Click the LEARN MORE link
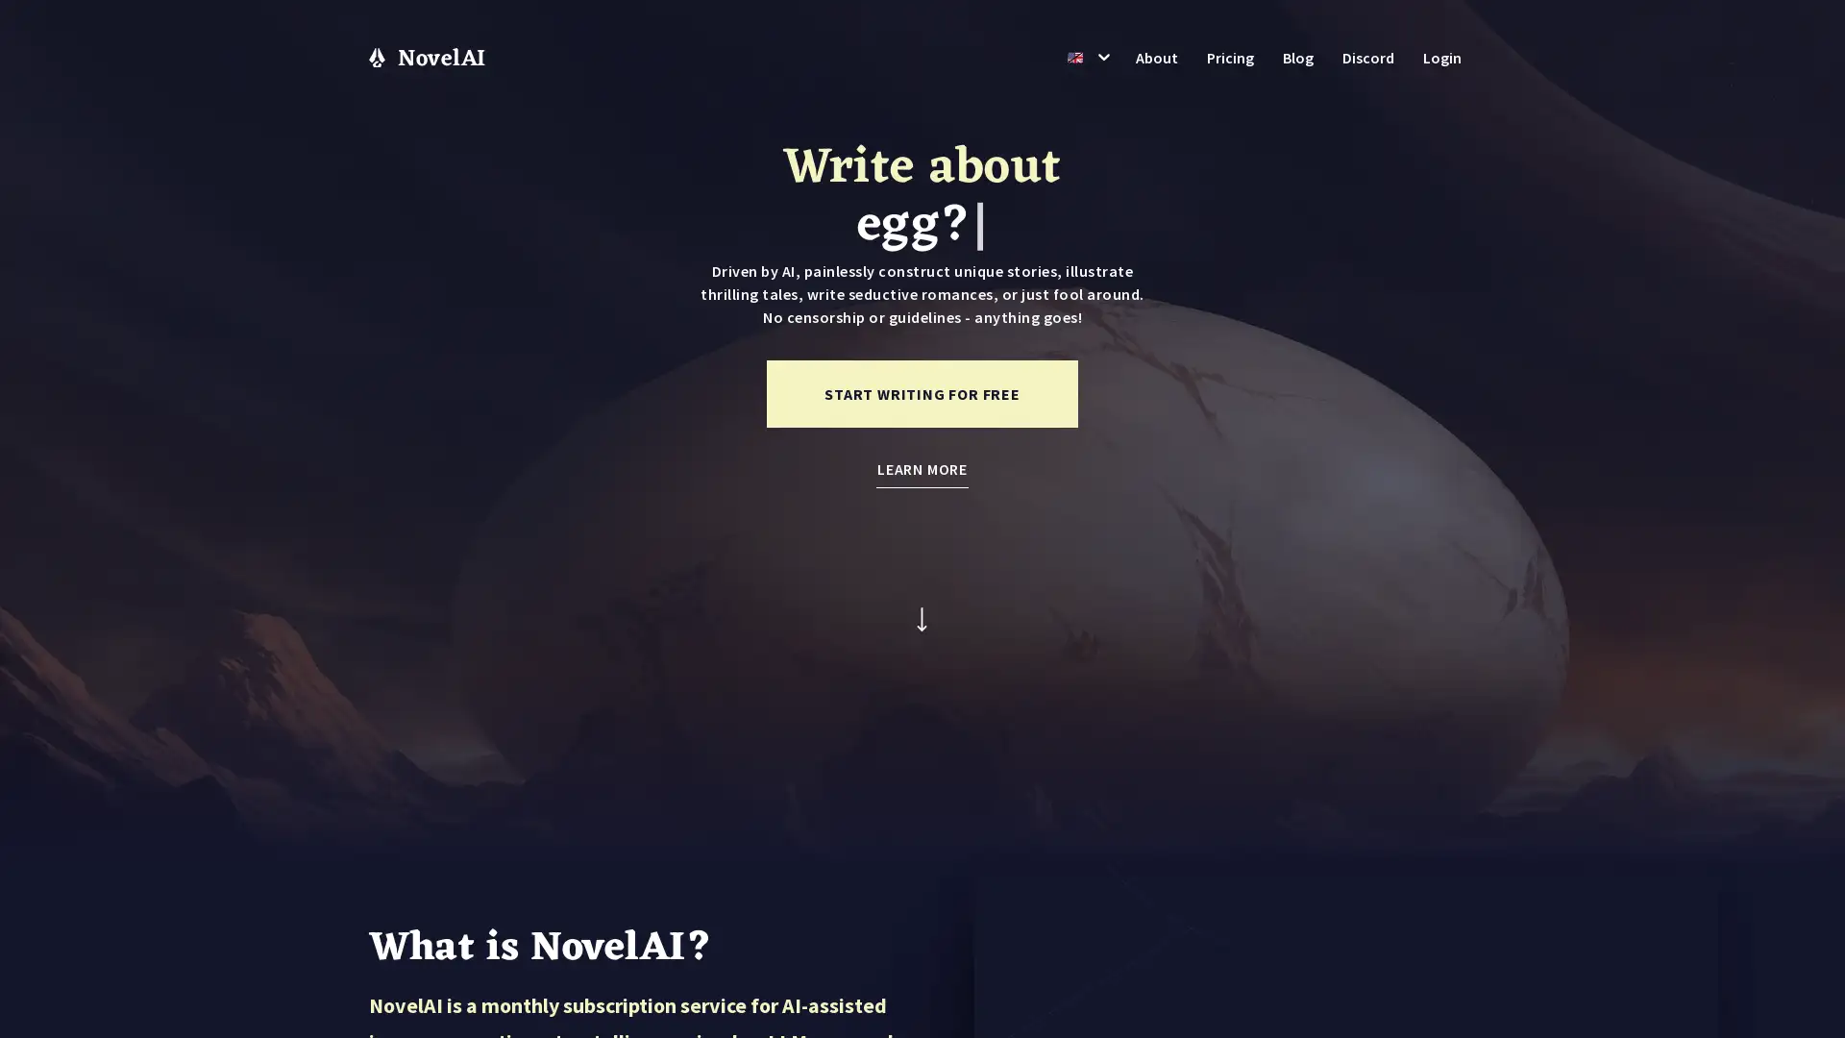1845x1038 pixels. click(x=922, y=469)
